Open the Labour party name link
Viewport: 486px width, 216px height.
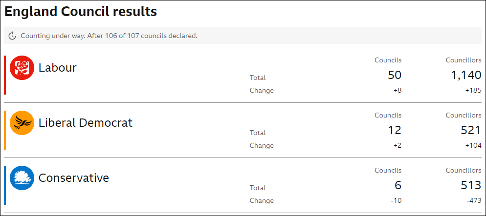[x=57, y=68]
